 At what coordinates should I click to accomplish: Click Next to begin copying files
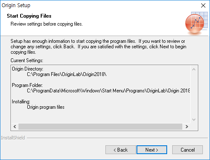point(152,150)
